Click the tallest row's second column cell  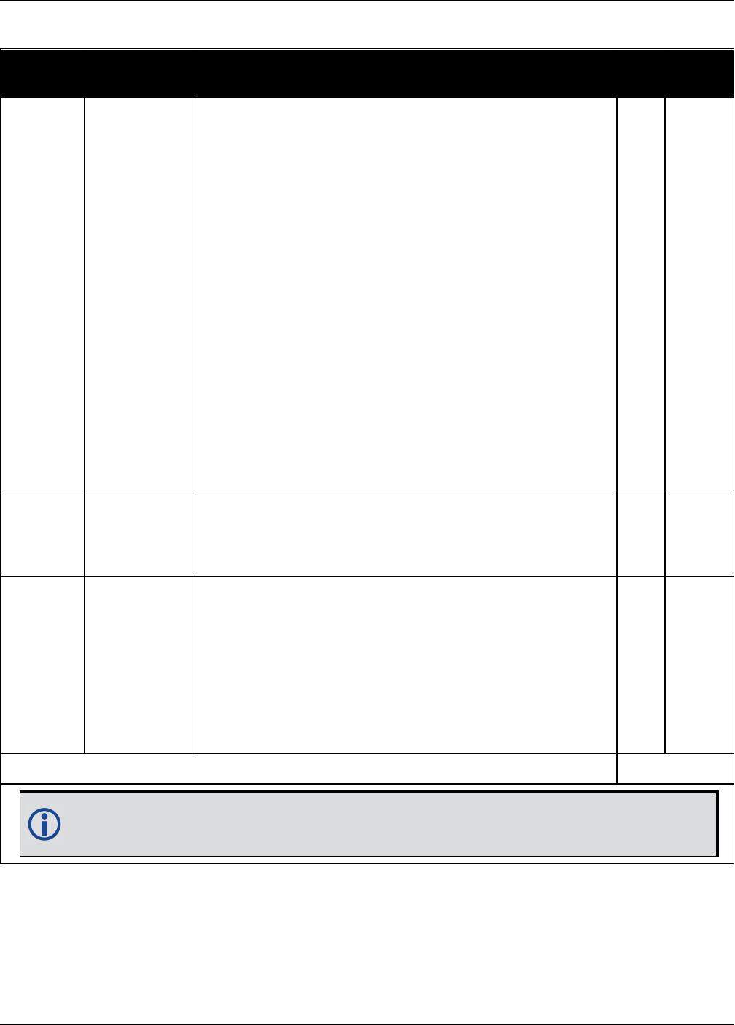[141, 294]
